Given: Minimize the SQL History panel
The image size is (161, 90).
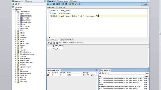Looking at the screenshot, I should (148, 70).
